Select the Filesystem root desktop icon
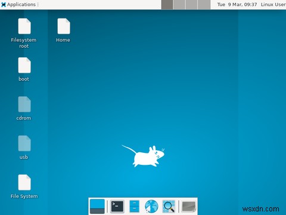This screenshot has height=215, width=286. [x=24, y=26]
